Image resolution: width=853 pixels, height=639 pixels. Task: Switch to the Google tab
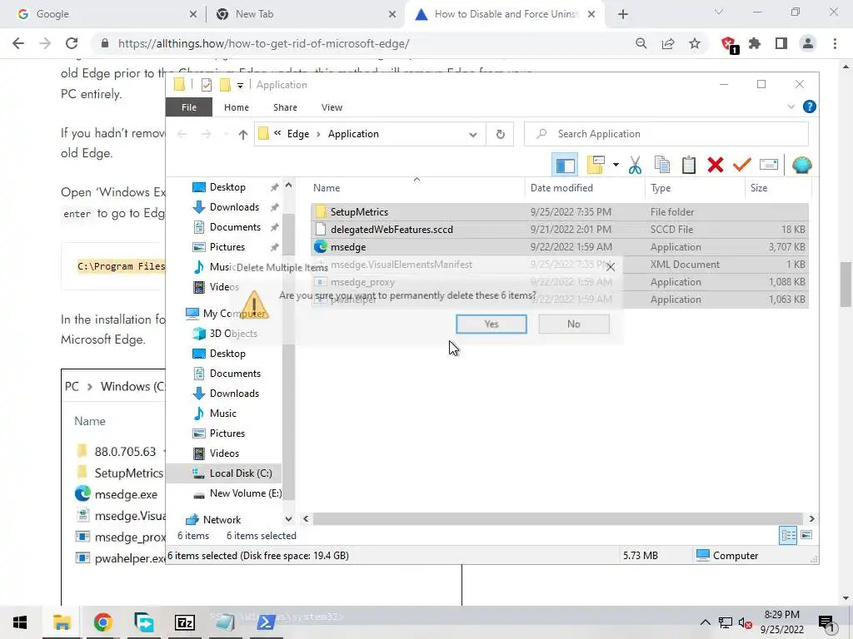coord(103,14)
